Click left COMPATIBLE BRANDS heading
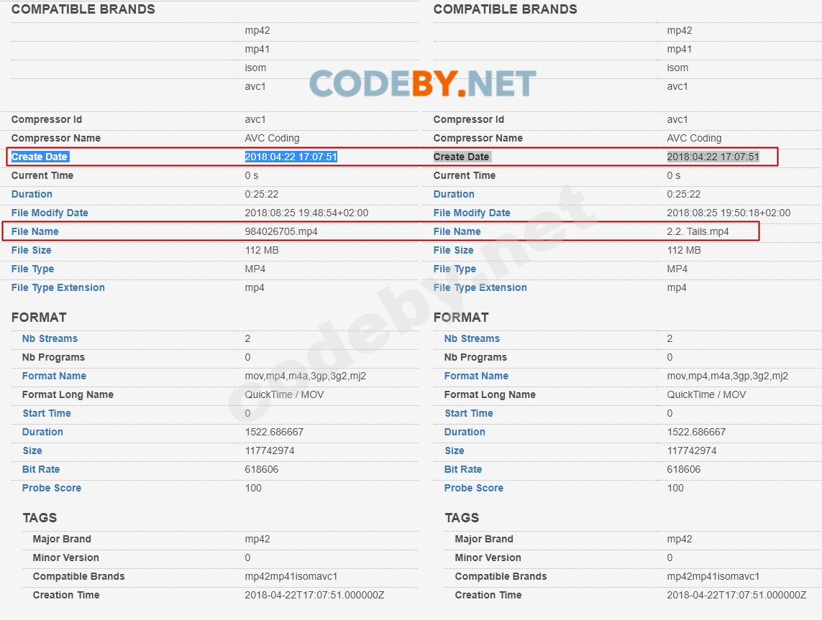Screen dimensions: 822x620 (x=83, y=9)
